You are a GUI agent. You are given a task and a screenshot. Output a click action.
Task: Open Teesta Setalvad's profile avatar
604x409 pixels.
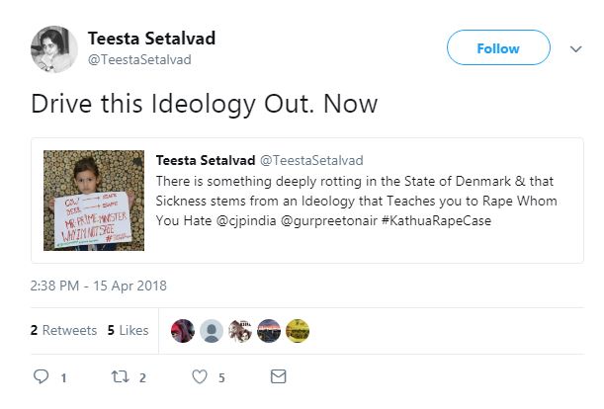coord(53,48)
